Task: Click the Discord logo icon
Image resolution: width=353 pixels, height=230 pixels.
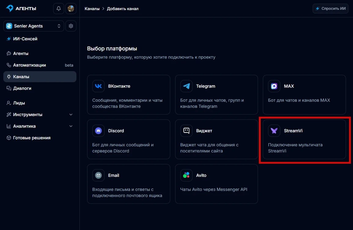Action: [x=98, y=131]
